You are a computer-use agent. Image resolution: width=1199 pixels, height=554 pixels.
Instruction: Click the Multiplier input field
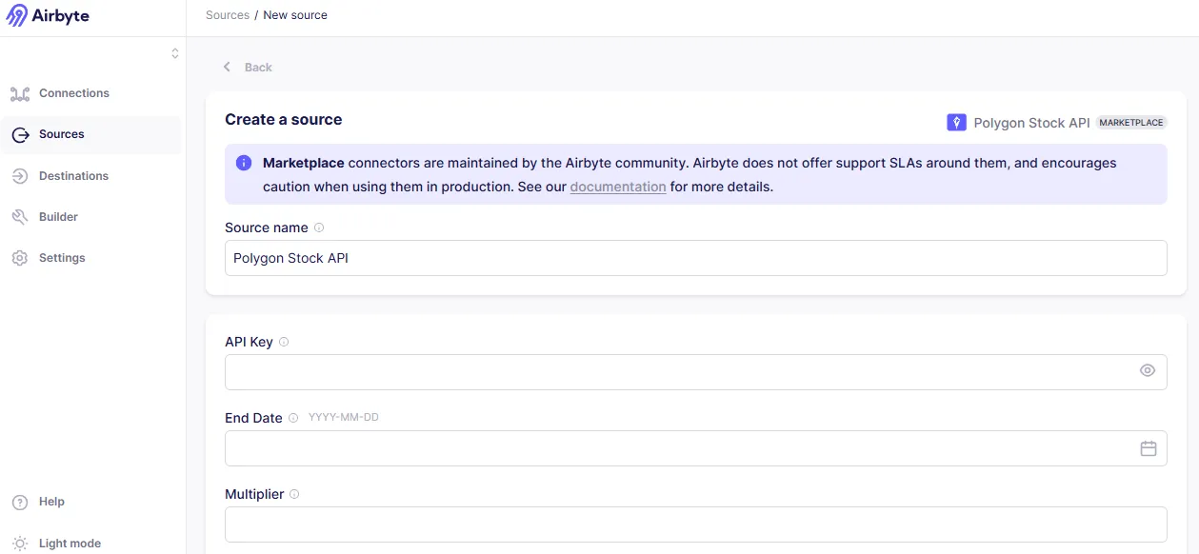(x=695, y=524)
